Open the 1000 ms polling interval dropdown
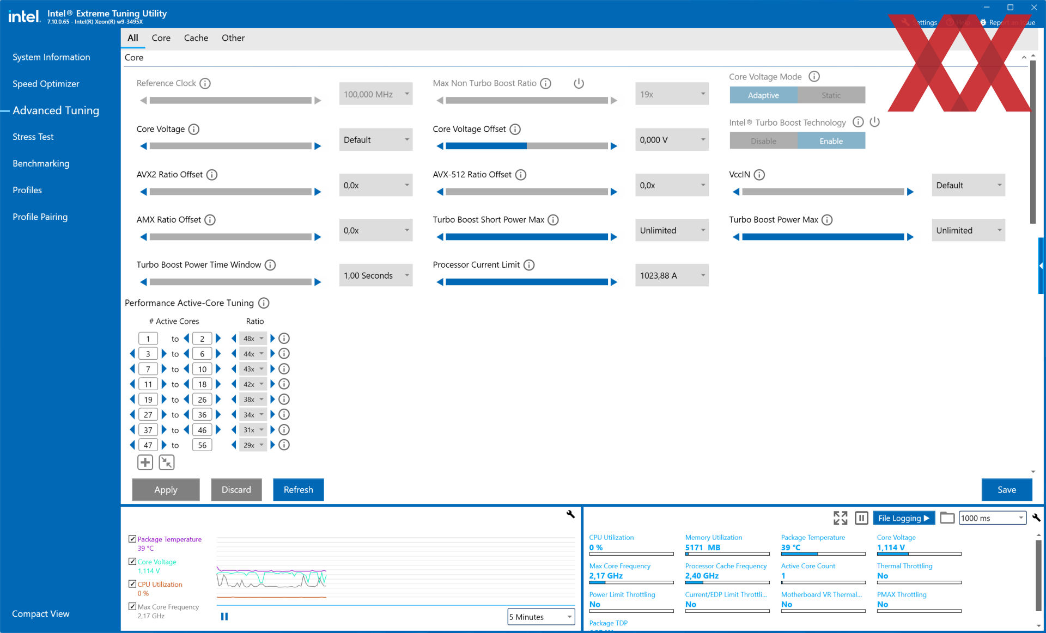The height and width of the screenshot is (633, 1046). point(992,518)
